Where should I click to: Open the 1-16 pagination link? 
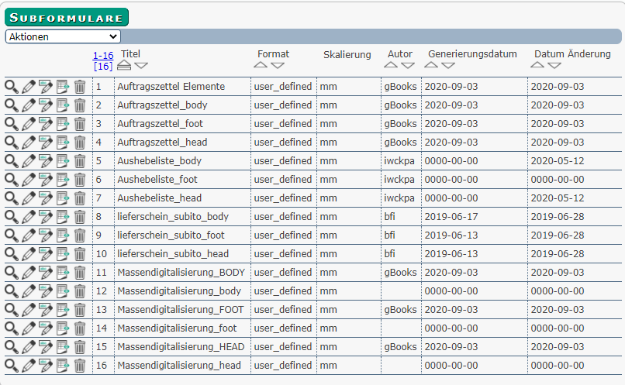click(103, 55)
